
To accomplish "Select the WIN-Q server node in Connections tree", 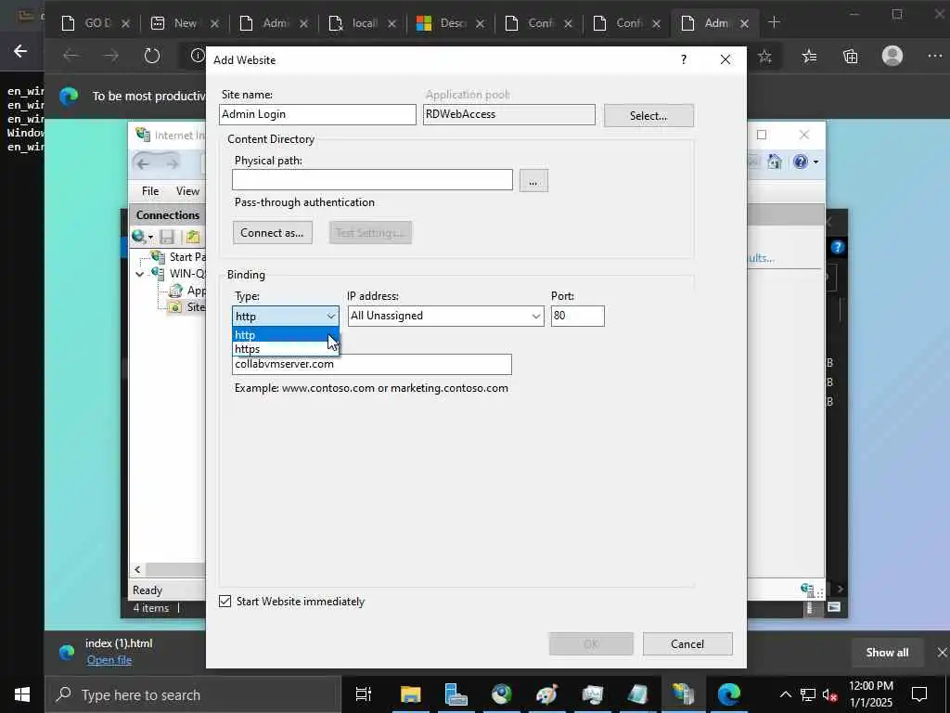I will tap(158, 273).
